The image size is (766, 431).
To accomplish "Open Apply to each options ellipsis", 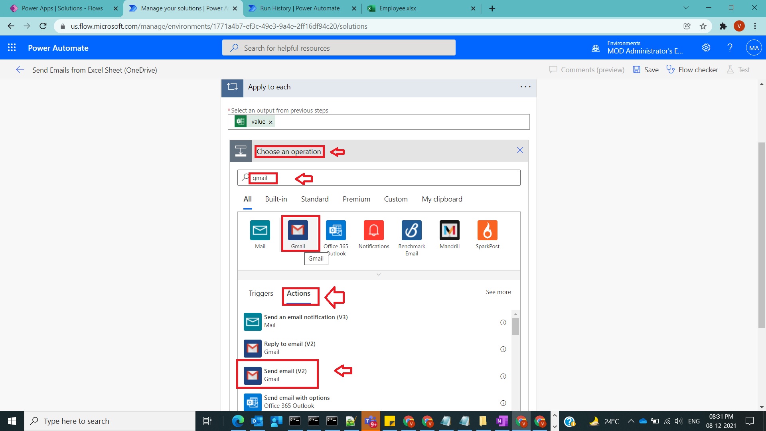I will 525,87.
